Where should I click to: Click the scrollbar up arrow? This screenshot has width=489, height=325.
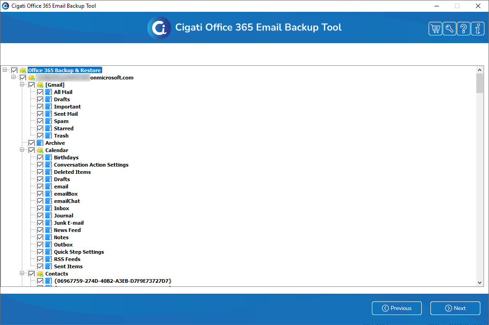pyautogui.click(x=479, y=69)
